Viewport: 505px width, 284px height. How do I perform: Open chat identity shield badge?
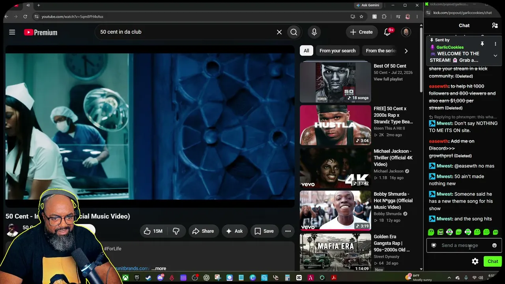pos(434,245)
